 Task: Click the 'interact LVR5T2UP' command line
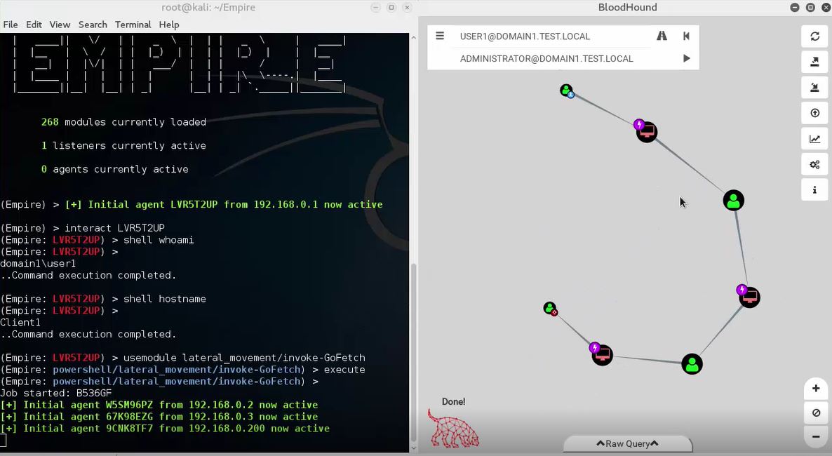pyautogui.click(x=82, y=228)
